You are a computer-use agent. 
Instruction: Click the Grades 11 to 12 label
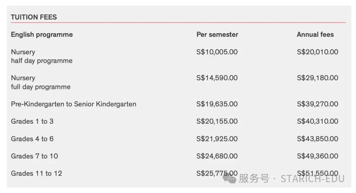(x=37, y=174)
